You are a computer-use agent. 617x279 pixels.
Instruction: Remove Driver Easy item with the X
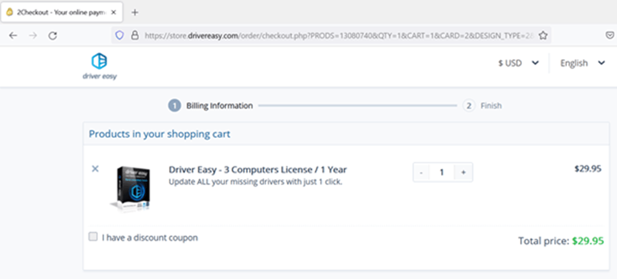click(x=95, y=169)
